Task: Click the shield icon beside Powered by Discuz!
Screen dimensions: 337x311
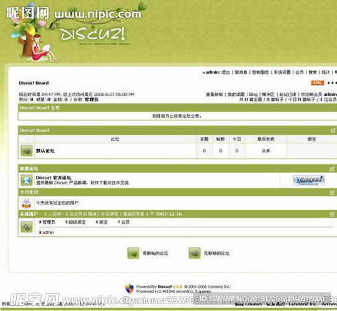Action: pyautogui.click(x=129, y=289)
